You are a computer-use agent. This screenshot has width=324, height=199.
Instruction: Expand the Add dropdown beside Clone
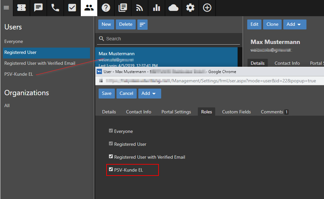[x=294, y=24]
